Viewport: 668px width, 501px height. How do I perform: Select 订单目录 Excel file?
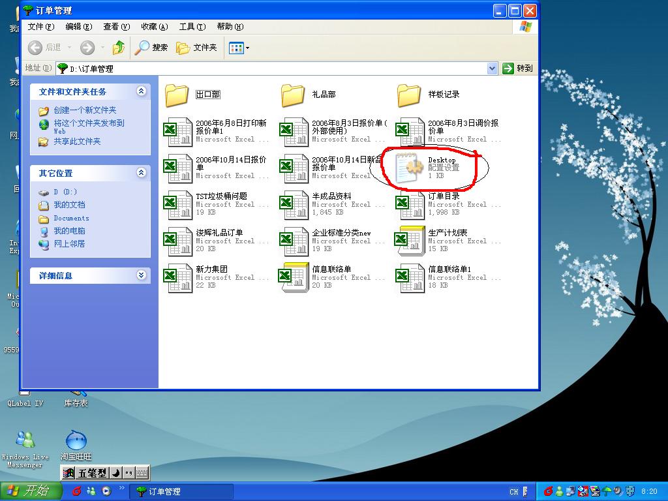448,204
